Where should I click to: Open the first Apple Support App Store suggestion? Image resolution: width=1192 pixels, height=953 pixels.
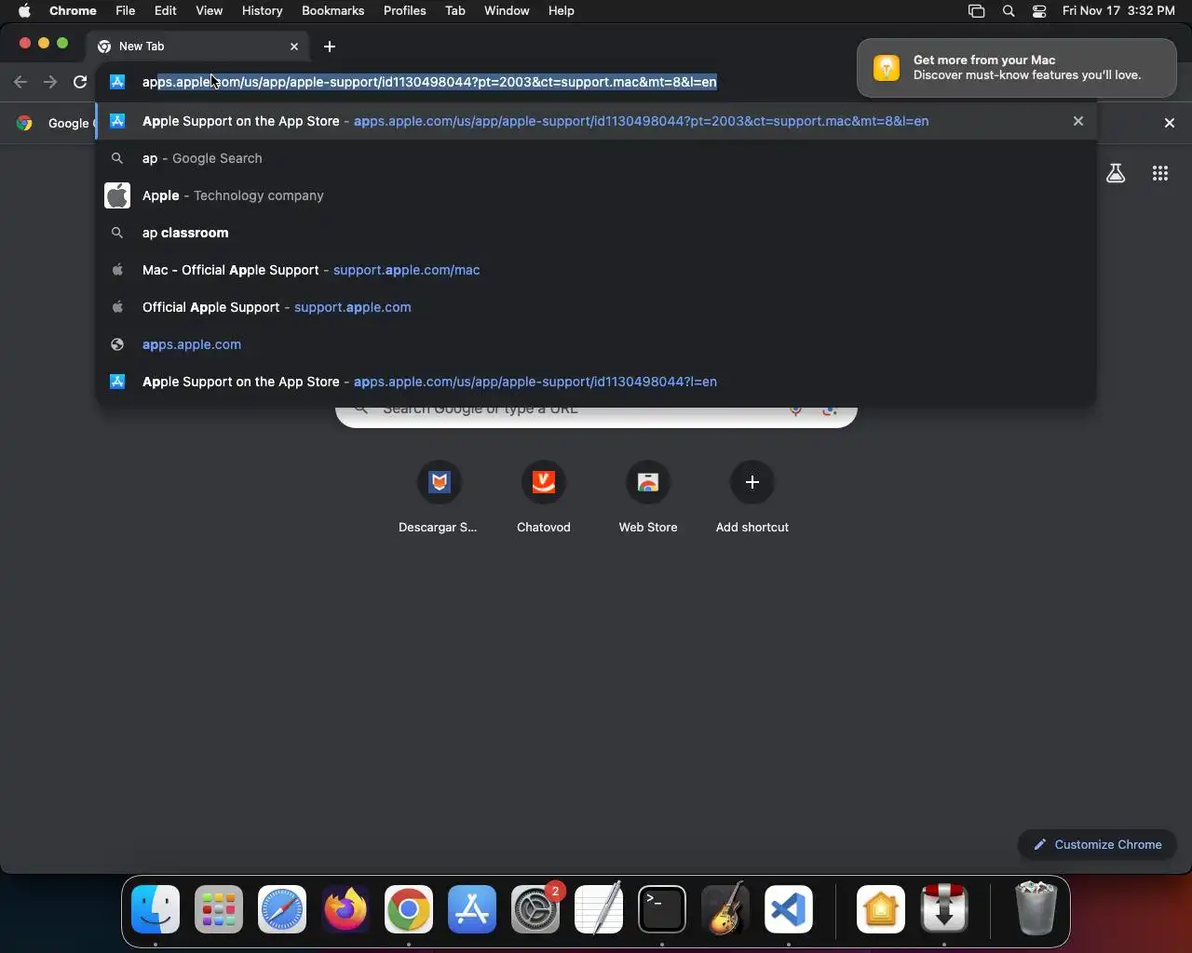click(596, 121)
